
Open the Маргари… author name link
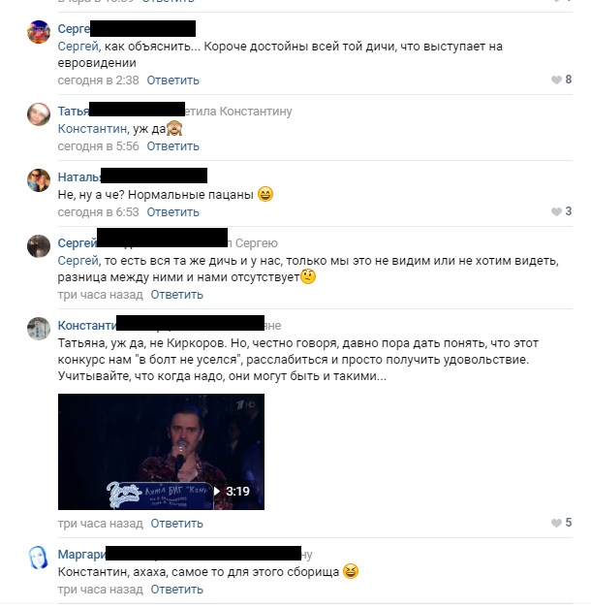[81, 555]
